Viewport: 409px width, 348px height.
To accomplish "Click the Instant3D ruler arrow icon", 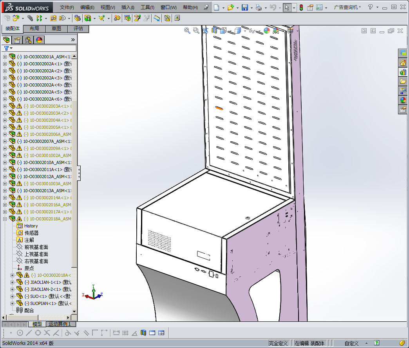I will [x=157, y=18].
